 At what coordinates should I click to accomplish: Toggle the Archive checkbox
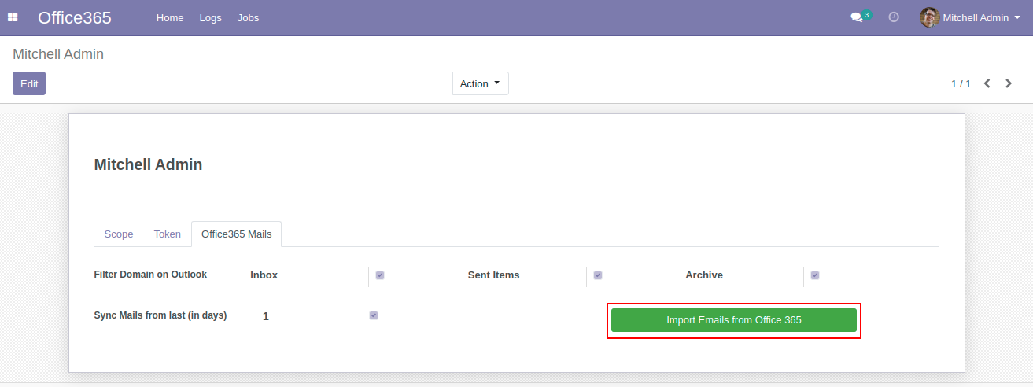coord(815,275)
